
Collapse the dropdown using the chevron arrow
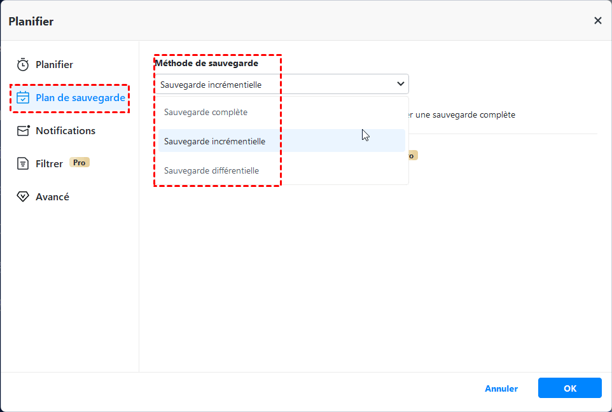tap(401, 84)
